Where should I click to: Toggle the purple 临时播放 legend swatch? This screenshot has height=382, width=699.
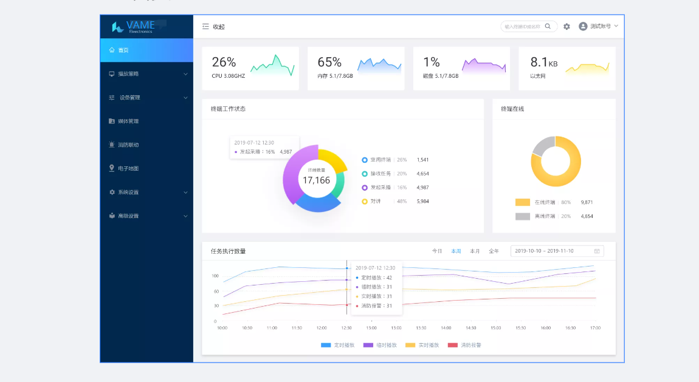pyautogui.click(x=368, y=345)
